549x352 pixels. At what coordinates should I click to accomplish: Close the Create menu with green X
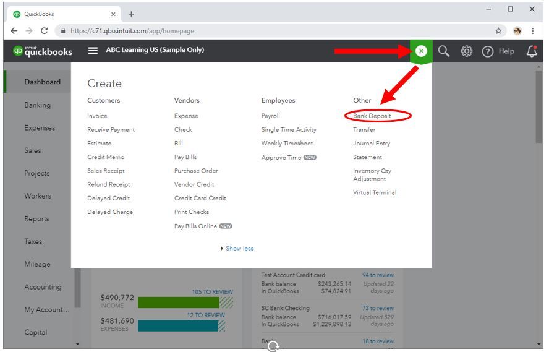(421, 51)
